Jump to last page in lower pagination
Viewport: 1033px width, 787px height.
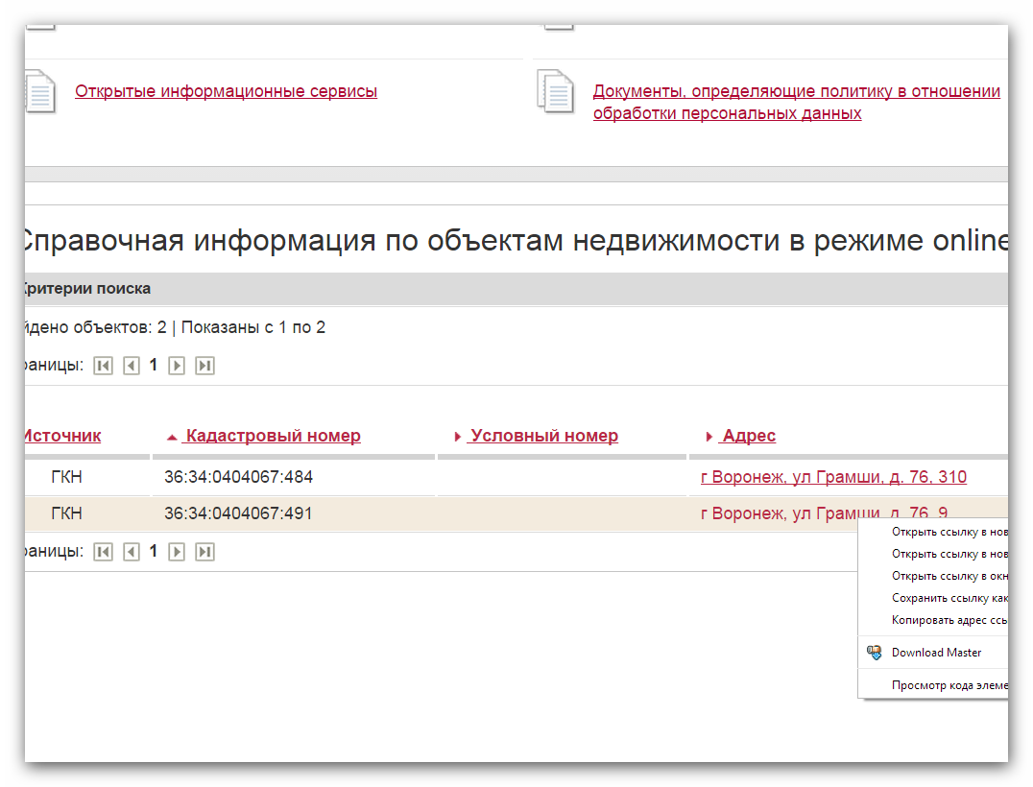(204, 552)
